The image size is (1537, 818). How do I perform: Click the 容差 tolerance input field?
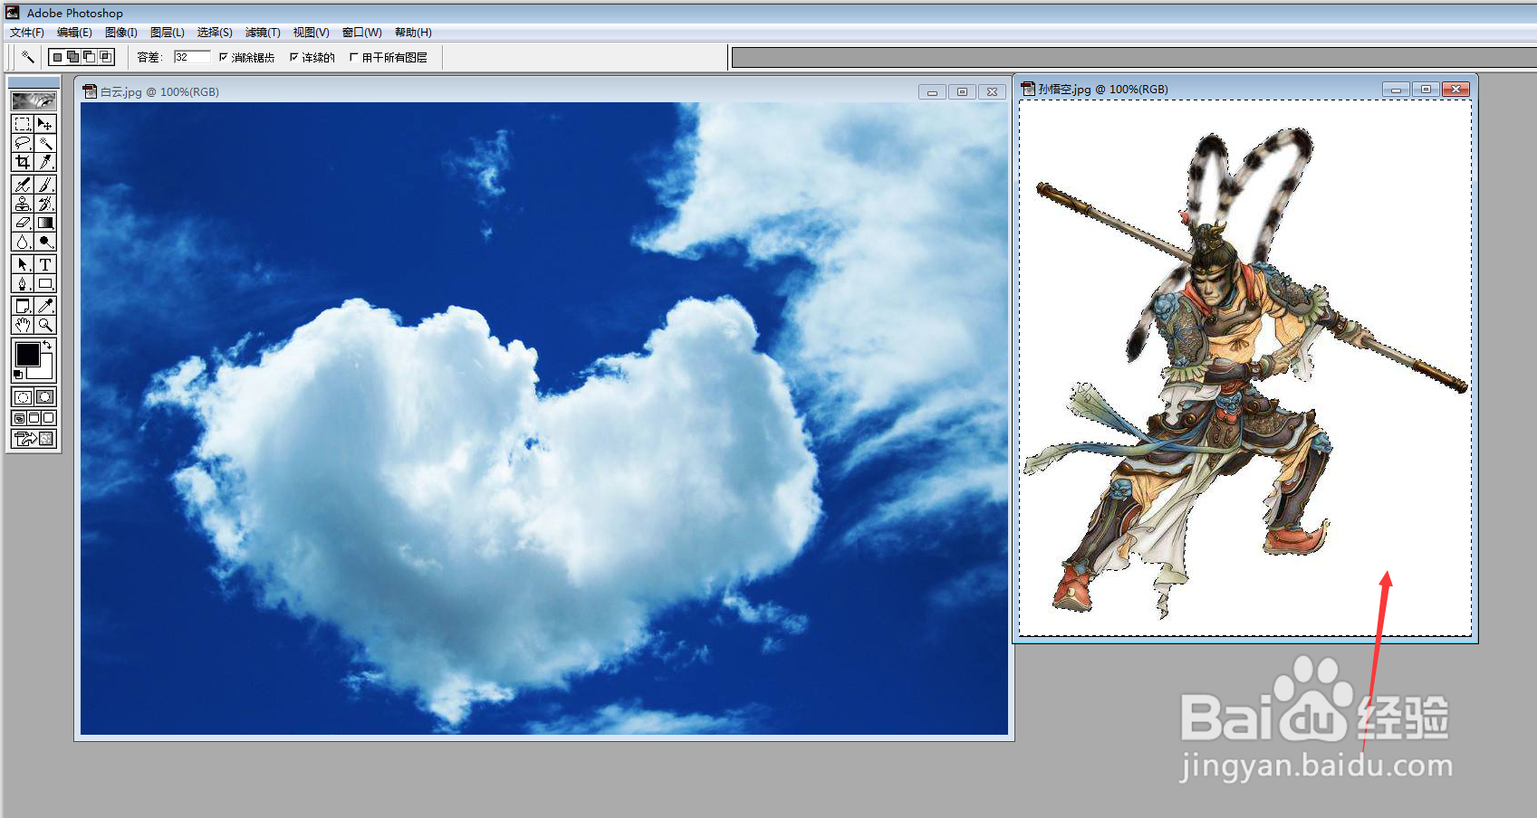coord(192,57)
